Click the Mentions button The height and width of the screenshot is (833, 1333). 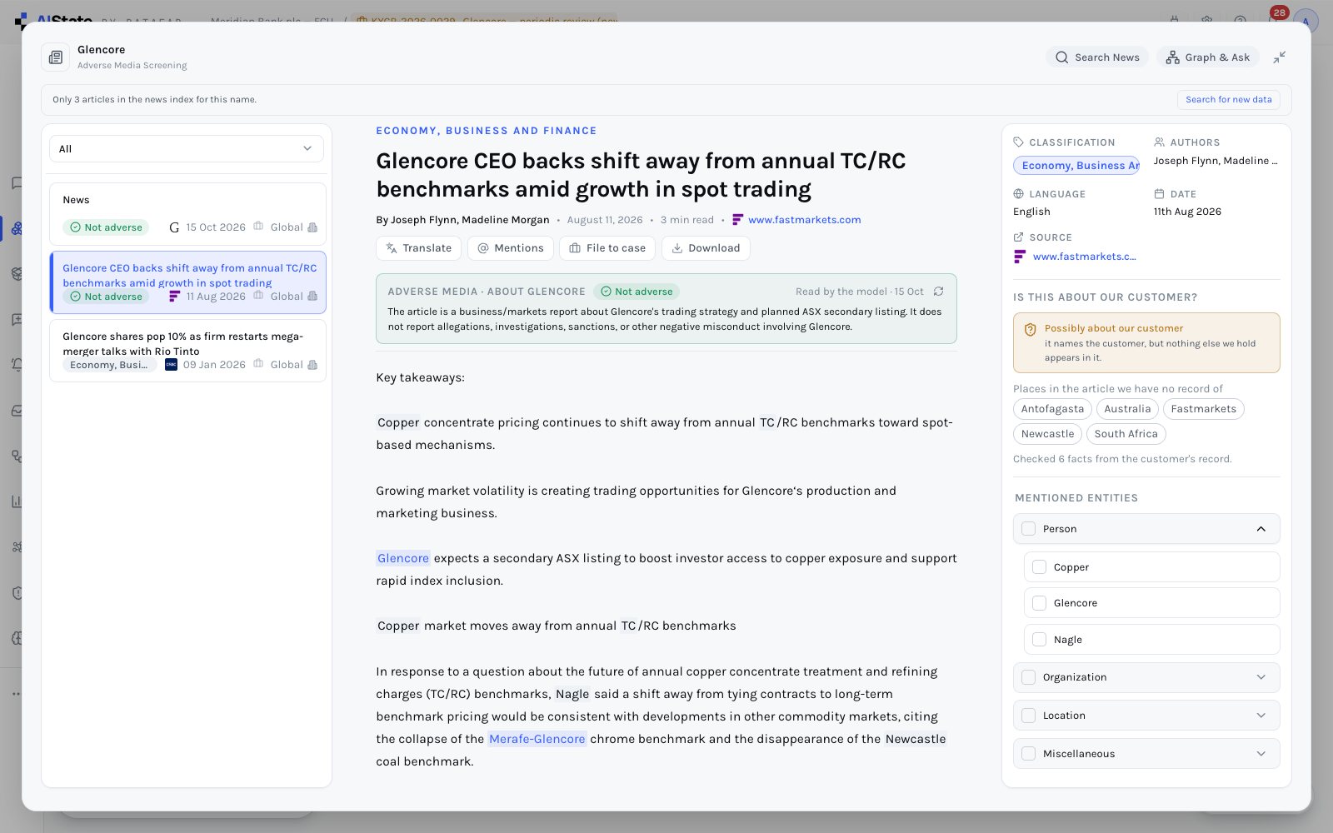[510, 248]
